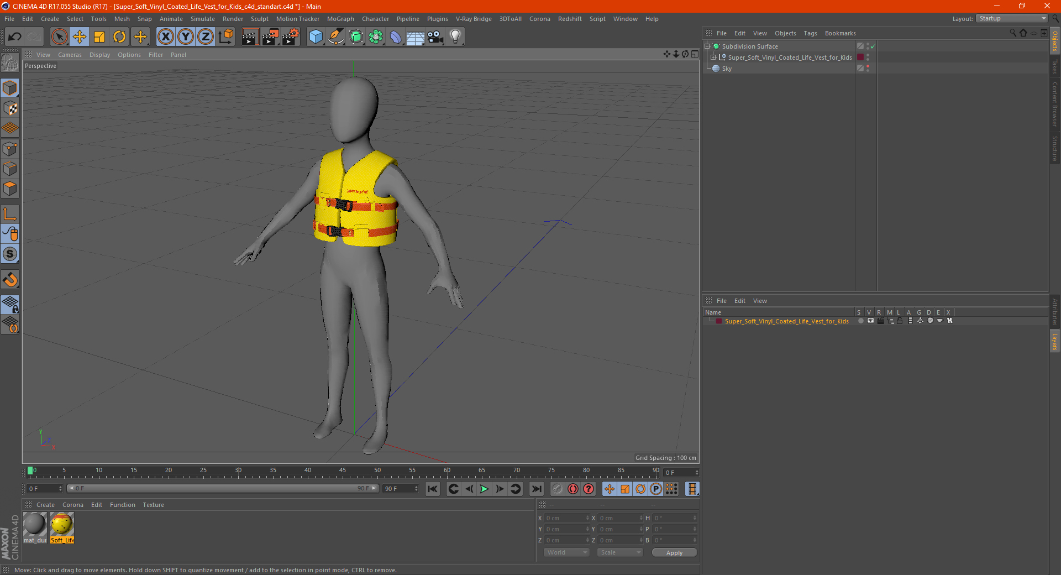
Task: Click frame 45 on the timeline ruler
Action: [343, 472]
